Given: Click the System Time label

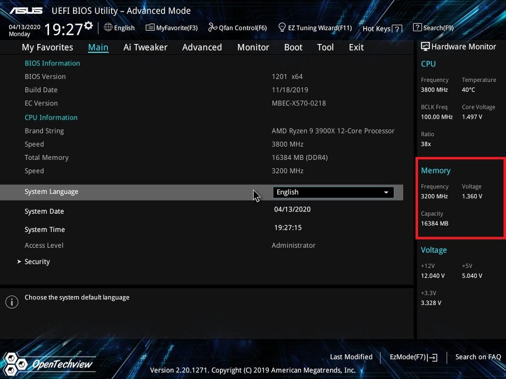Looking at the screenshot, I should coord(45,230).
